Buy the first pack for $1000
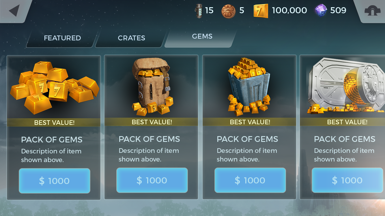 [x=55, y=181]
